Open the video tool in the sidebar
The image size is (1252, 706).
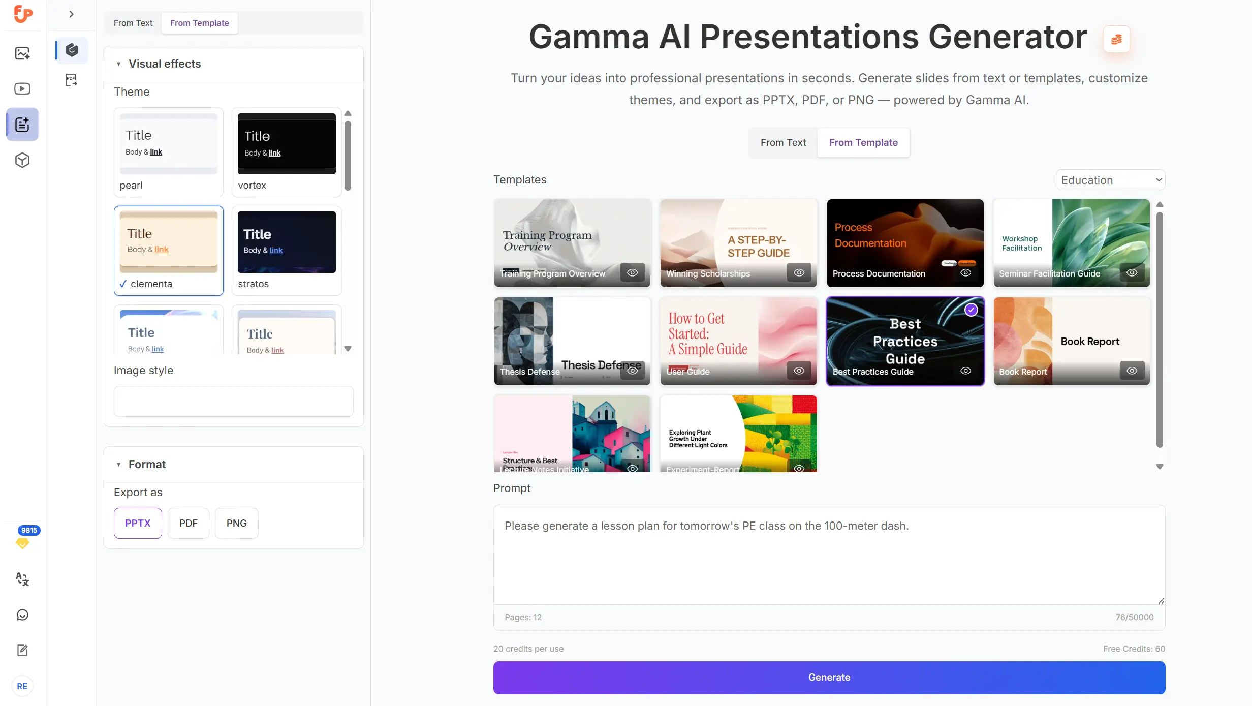pos(22,88)
